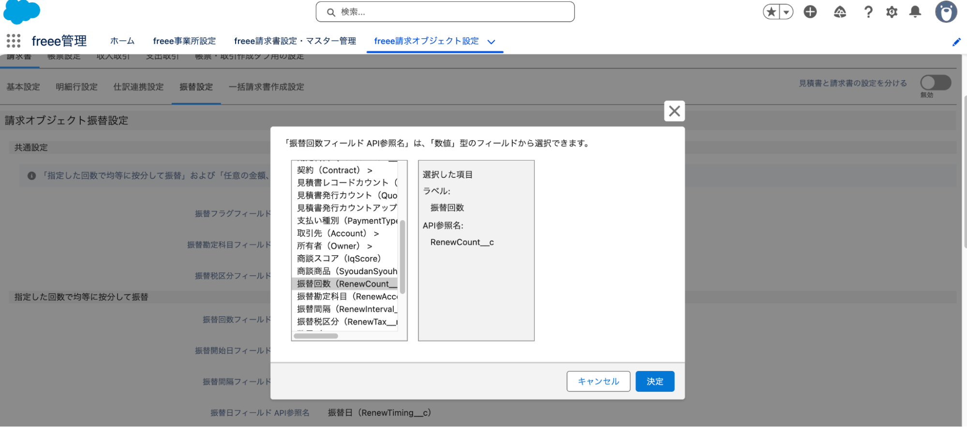
Task: Open the Setup gear icon
Action: [x=892, y=12]
